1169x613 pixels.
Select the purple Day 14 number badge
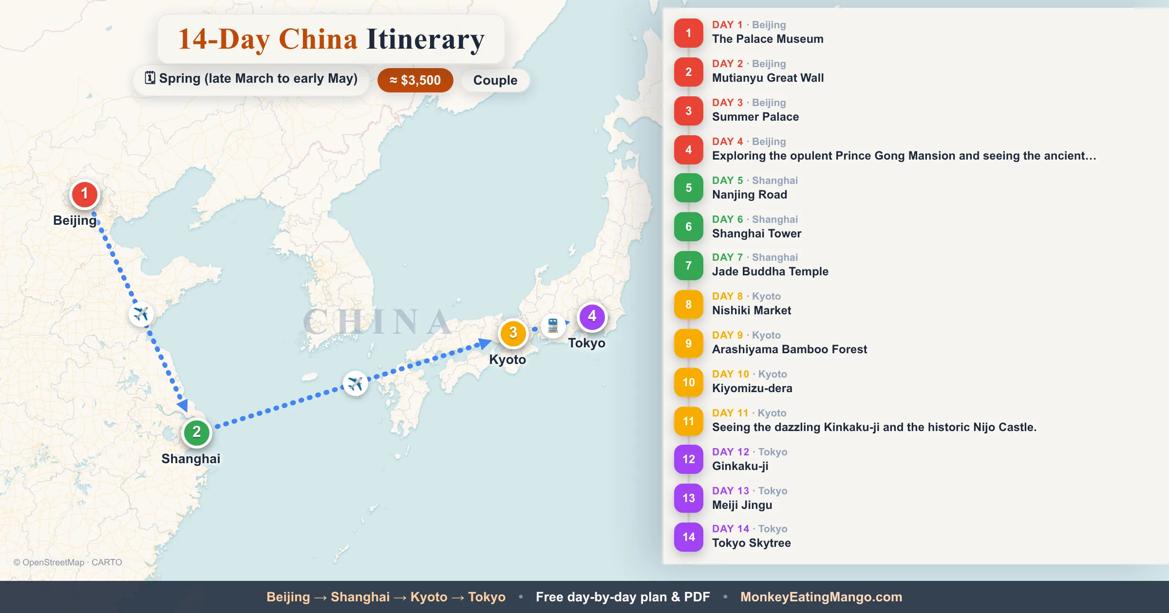(x=688, y=537)
